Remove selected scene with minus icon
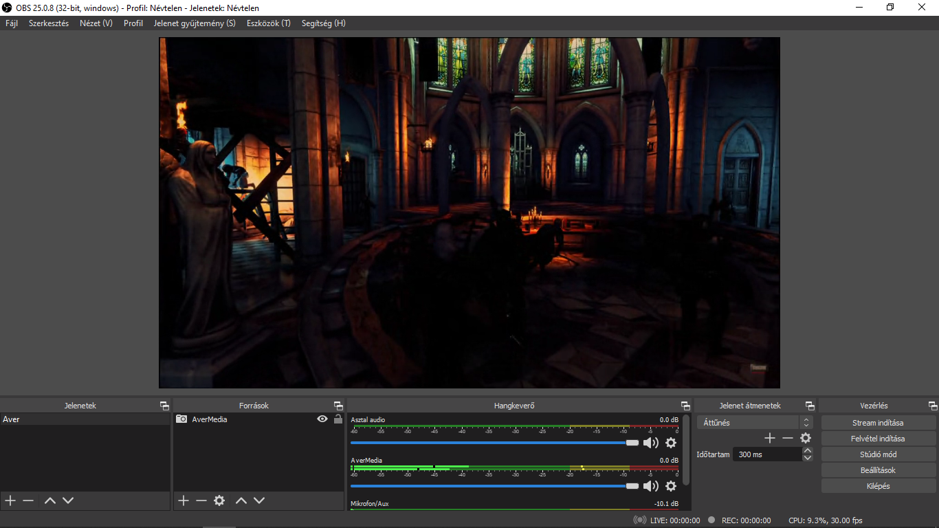This screenshot has width=939, height=528. (28, 500)
